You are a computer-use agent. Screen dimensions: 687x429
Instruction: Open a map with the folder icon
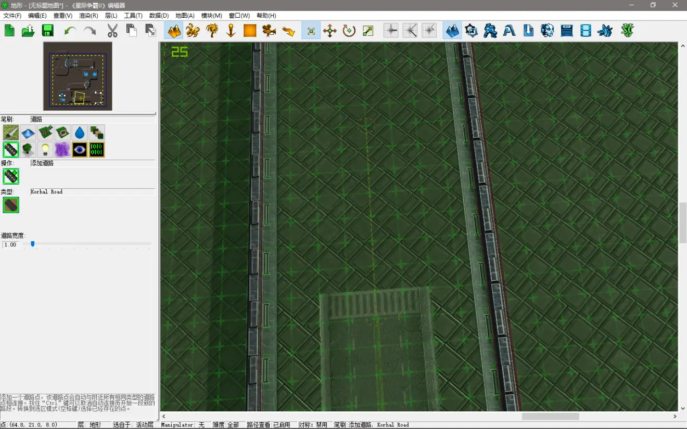[x=29, y=31]
